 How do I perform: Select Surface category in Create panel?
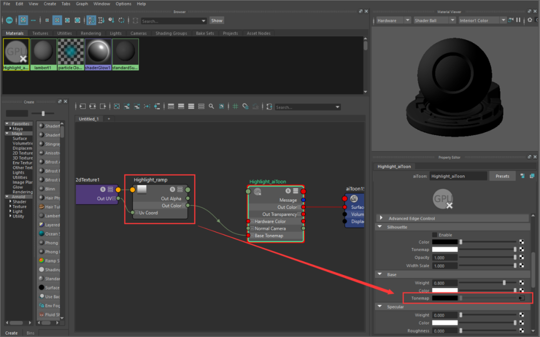tap(19, 138)
